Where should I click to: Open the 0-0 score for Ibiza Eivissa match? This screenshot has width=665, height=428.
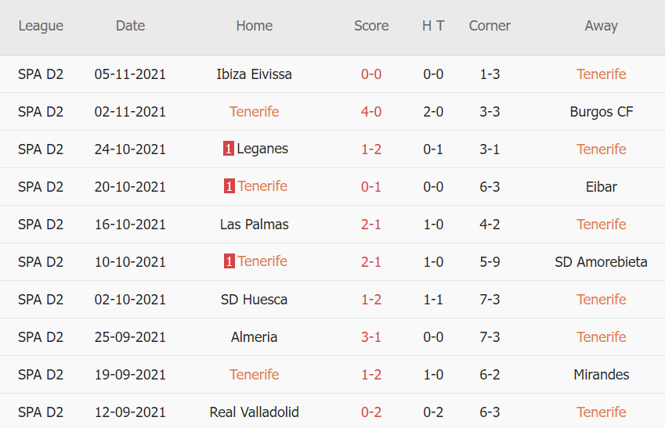(371, 74)
